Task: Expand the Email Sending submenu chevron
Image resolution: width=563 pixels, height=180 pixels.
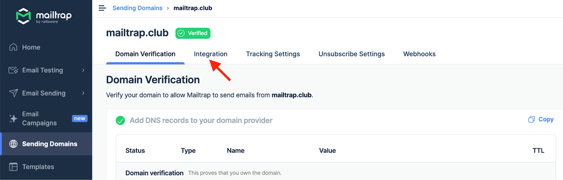Action: coord(83,93)
